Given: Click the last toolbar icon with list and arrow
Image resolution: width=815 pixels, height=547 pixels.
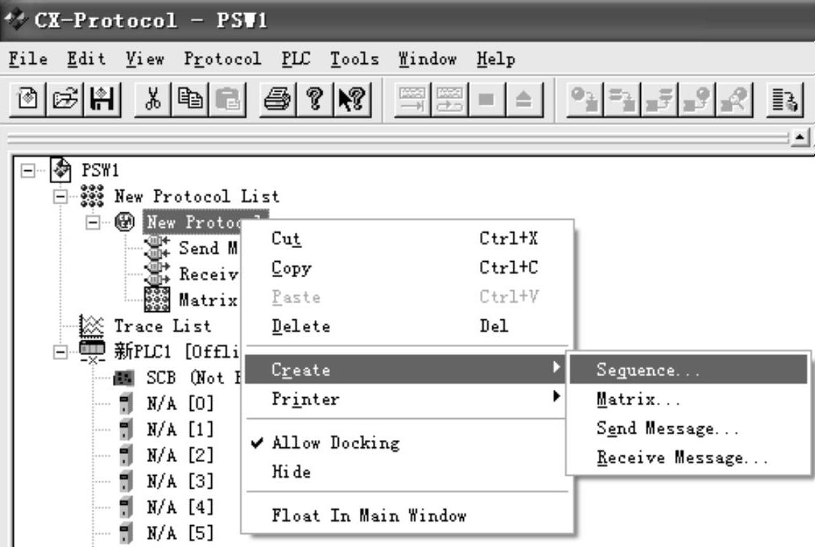Looking at the screenshot, I should [x=784, y=99].
